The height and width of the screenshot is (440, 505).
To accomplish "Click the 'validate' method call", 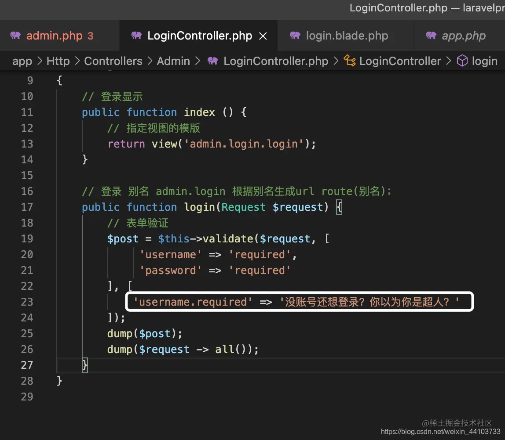I will pos(228,239).
